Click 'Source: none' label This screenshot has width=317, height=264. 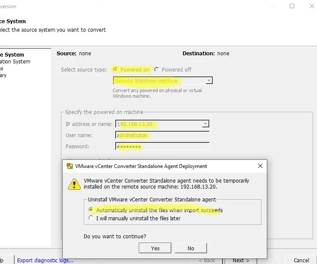[x=74, y=54]
